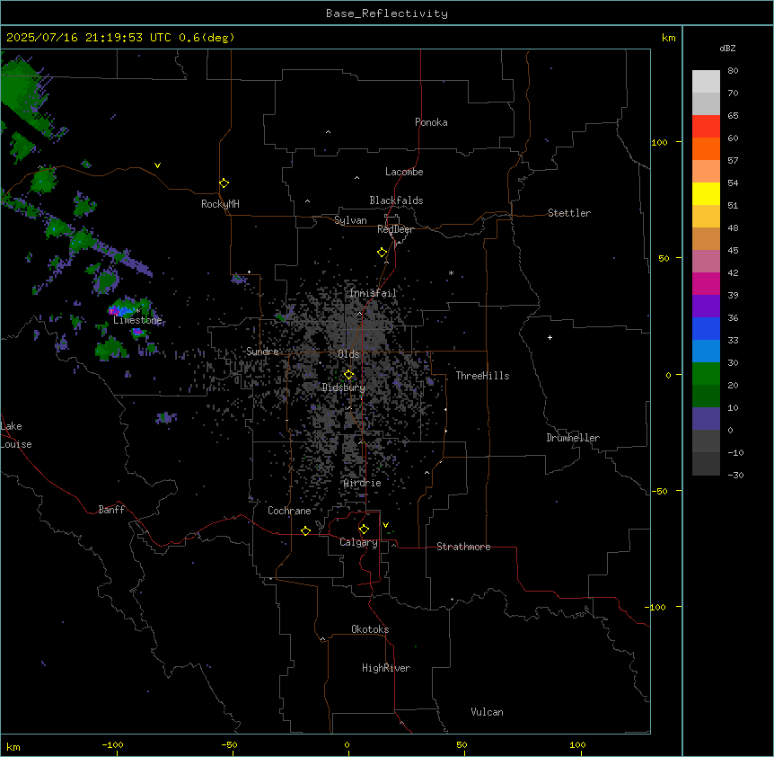
Task: Click the Okotoks city label
Action: [370, 629]
